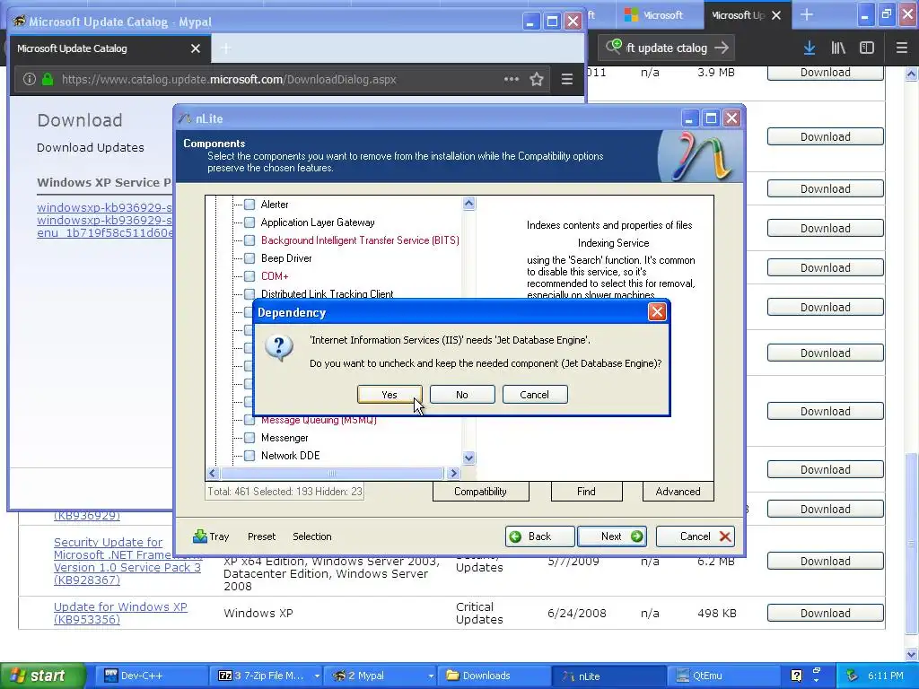Click Next in the nLite wizard

[612, 536]
